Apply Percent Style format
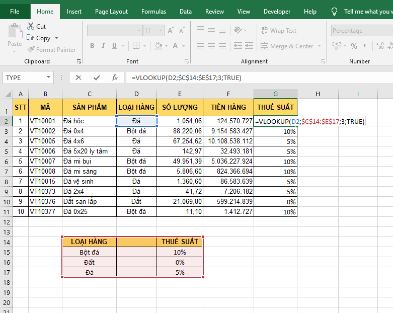The width and height of the screenshot is (393, 313). click(x=354, y=46)
